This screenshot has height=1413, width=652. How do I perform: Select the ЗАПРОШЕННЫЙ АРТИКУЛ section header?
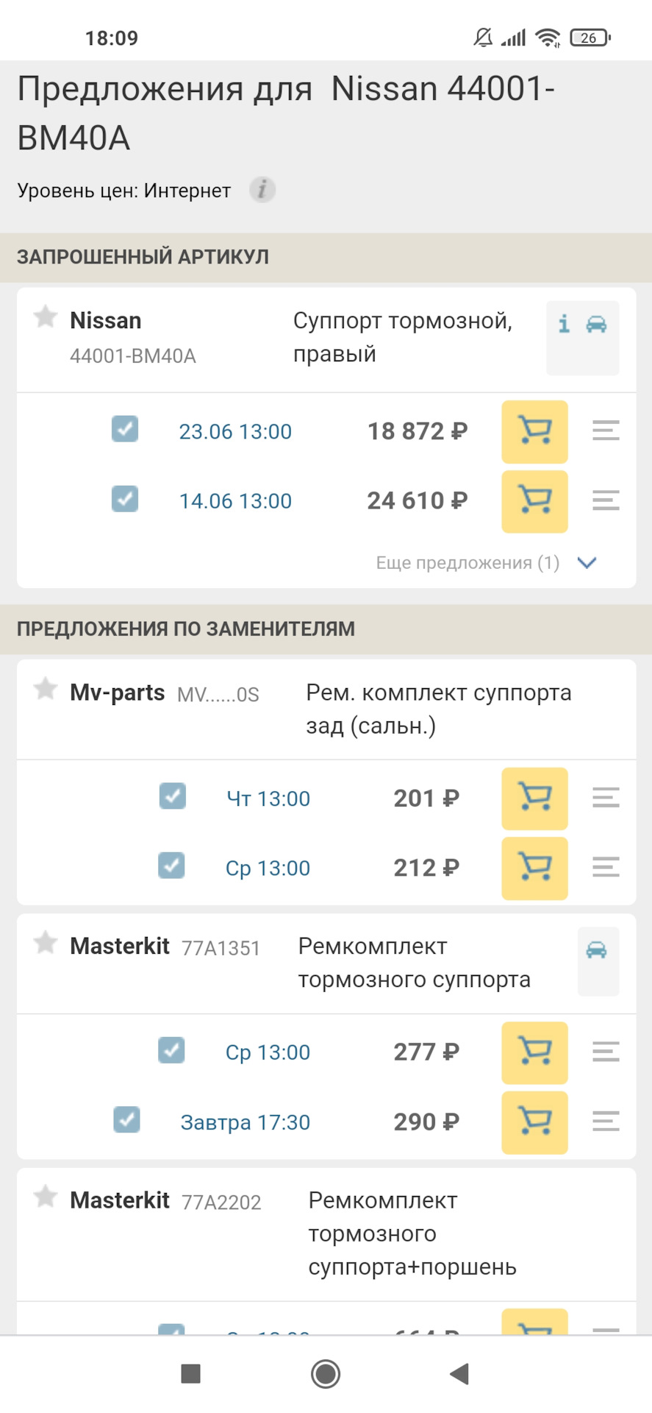(x=143, y=256)
